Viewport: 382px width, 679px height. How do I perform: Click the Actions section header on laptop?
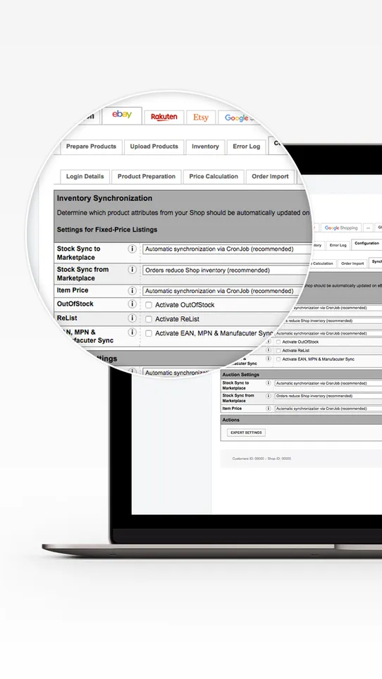click(301, 420)
